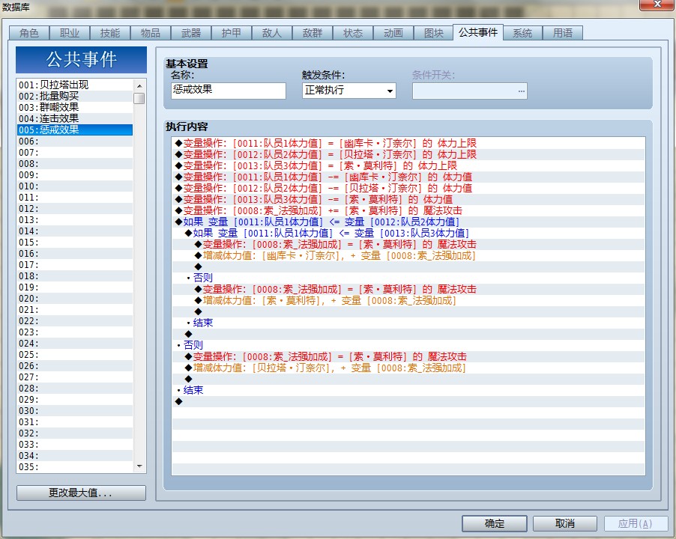
Task: Select the outer 否则 branch line
Action: point(408,345)
